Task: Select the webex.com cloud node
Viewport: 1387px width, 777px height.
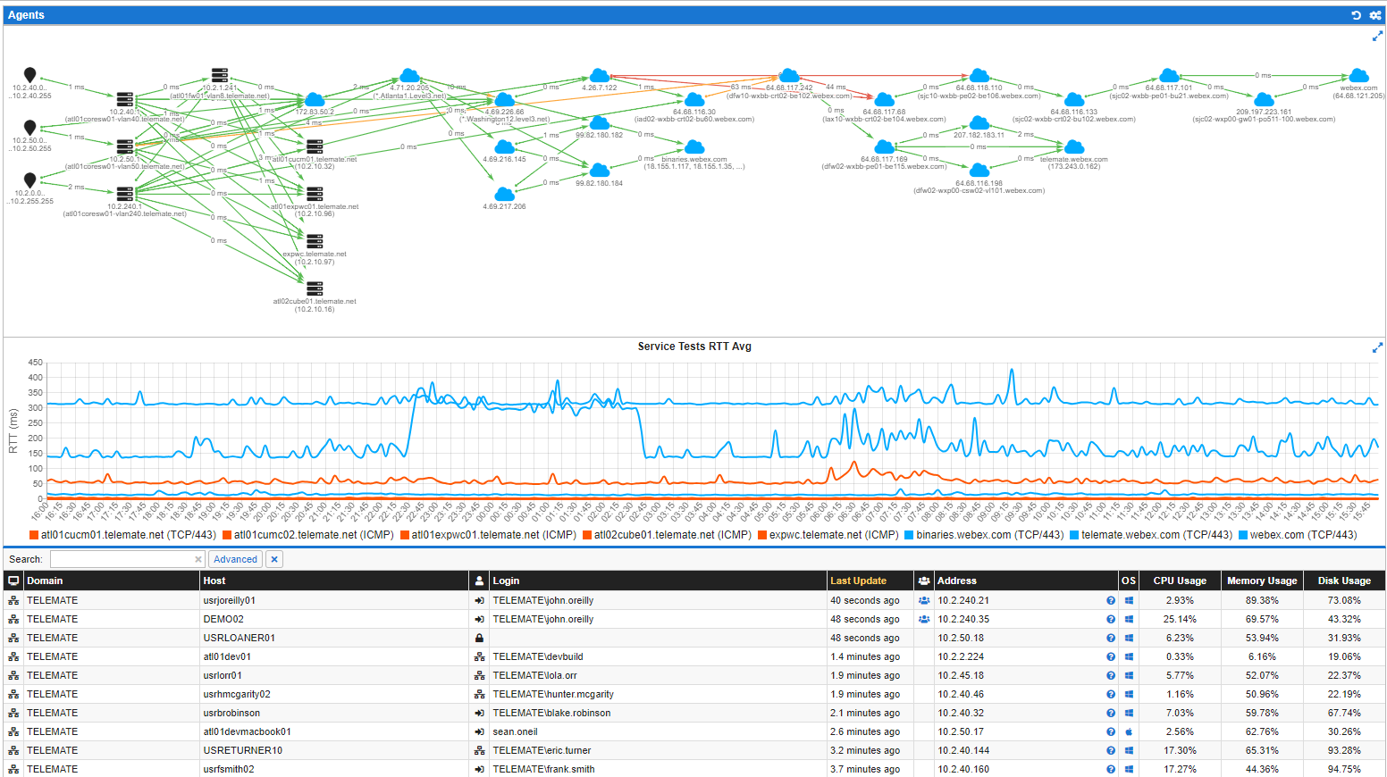Action: pyautogui.click(x=1358, y=75)
